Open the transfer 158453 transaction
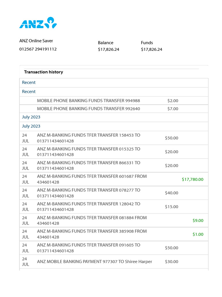The width and height of the screenshot is (222, 297). click(114, 138)
